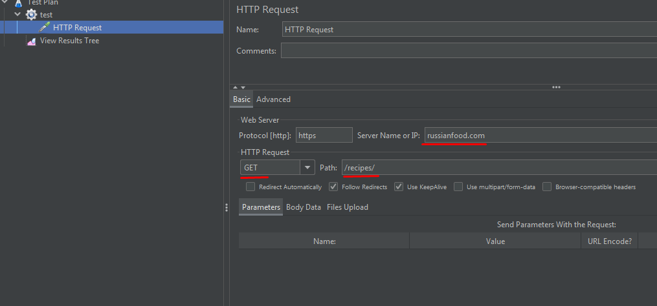Select the test thread group in tree
This screenshot has width=657, height=306.
point(46,15)
